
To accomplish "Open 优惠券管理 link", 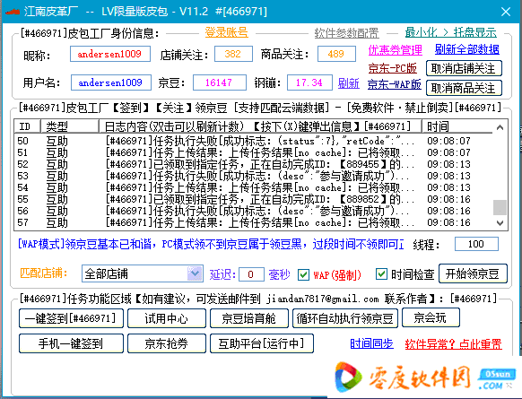I will pyautogui.click(x=396, y=50).
